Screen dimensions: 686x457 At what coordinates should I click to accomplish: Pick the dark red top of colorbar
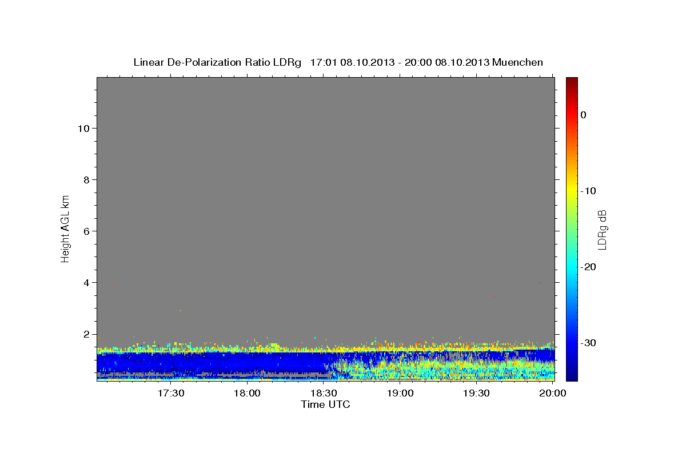coord(572,81)
